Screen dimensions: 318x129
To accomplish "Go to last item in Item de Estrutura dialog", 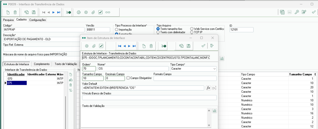I will point(134,46).
